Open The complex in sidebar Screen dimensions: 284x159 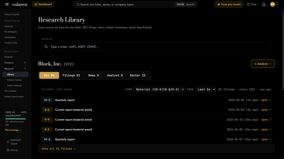pyautogui.click(x=10, y=91)
